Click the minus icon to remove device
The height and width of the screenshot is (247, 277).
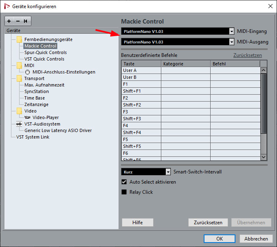[18, 21]
